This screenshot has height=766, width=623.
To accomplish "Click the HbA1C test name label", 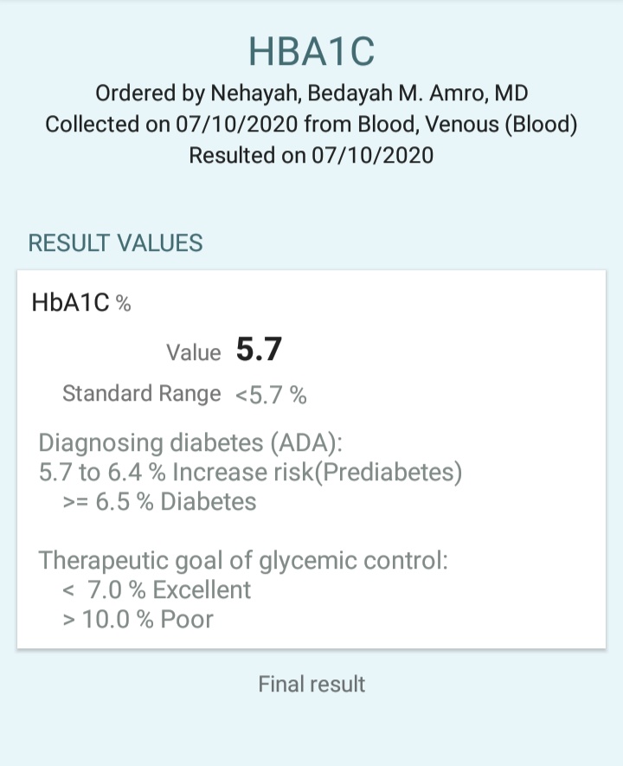I will pos(70,303).
